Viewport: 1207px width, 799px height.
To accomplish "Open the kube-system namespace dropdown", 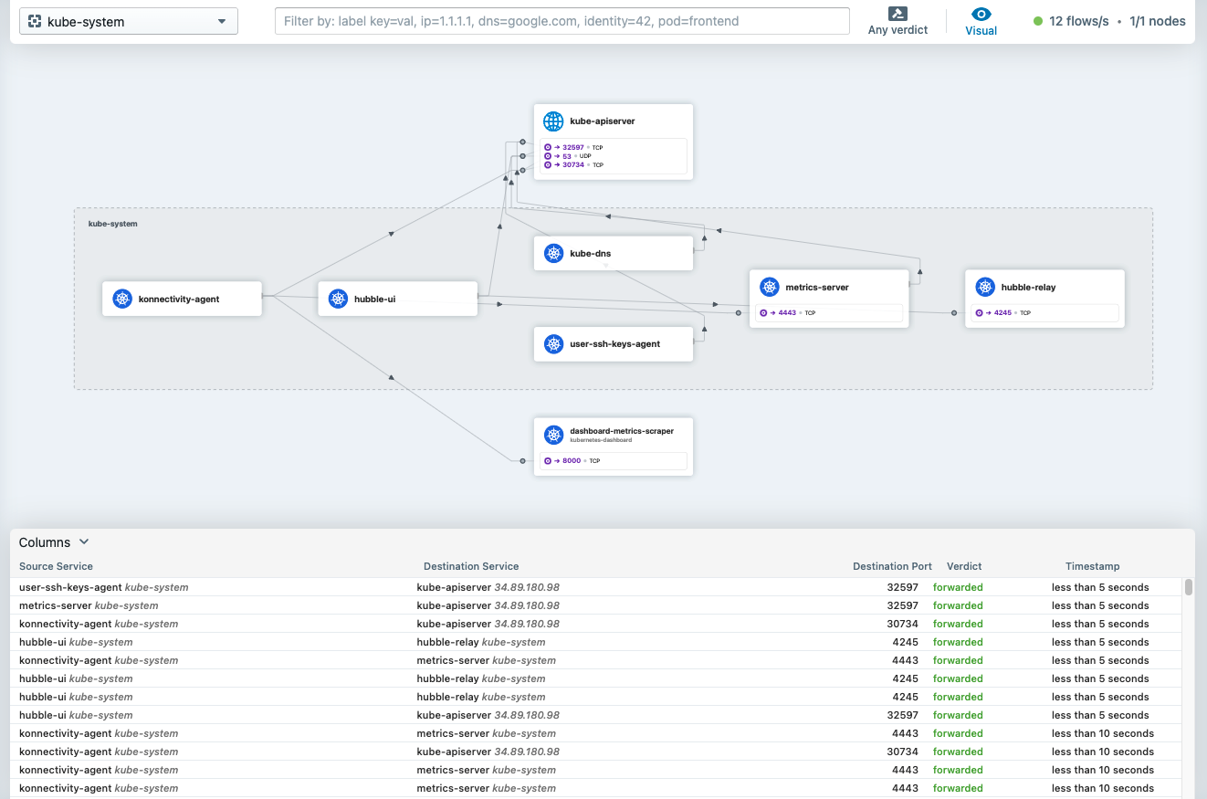I will point(129,21).
